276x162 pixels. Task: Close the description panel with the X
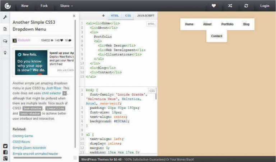(x=74, y=16)
